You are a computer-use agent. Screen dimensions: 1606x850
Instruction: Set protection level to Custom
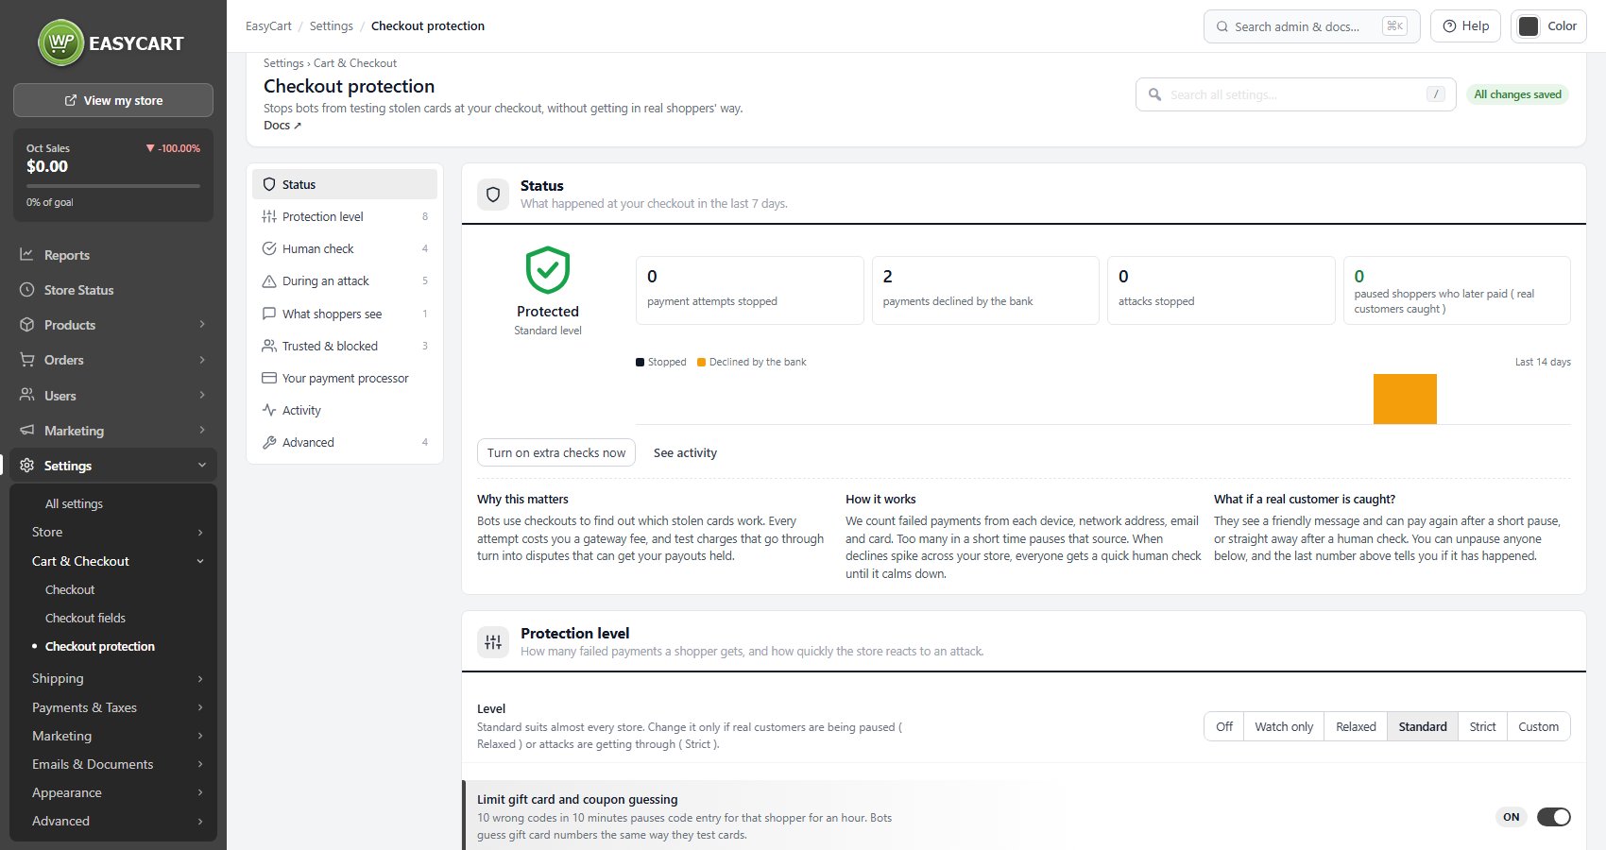tap(1538, 726)
